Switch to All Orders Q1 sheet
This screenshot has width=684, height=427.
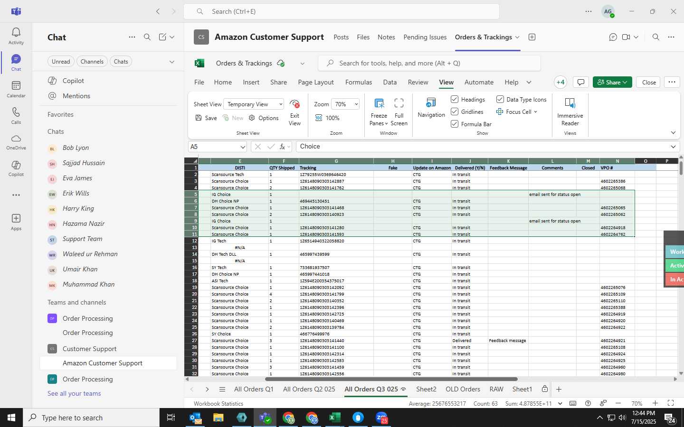pos(254,389)
